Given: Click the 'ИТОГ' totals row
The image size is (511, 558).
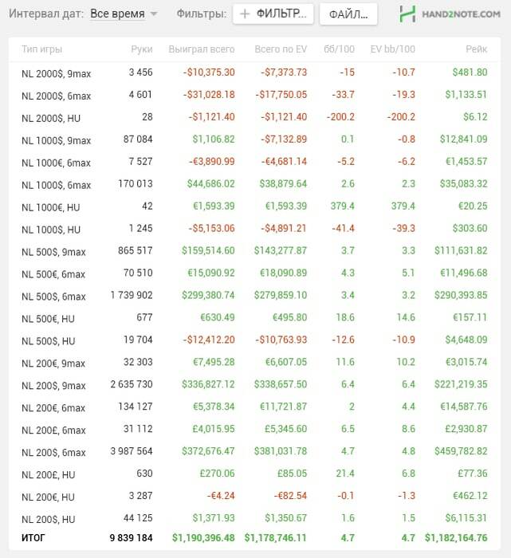Looking at the screenshot, I should (x=33, y=538).
